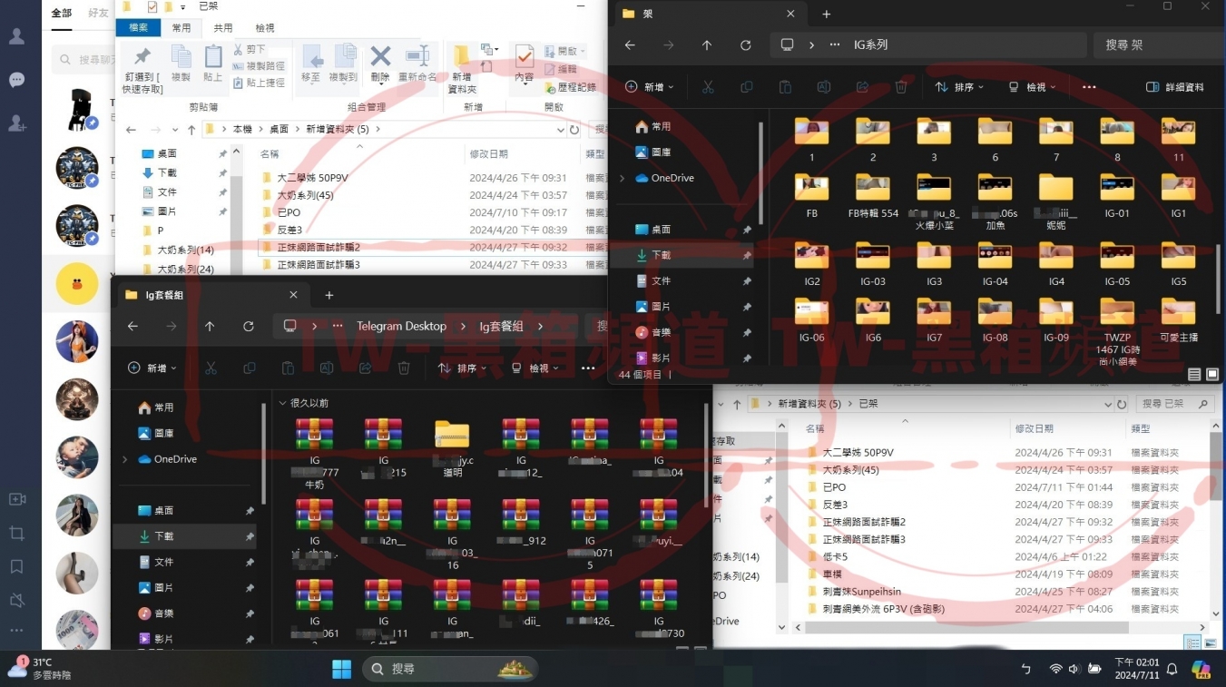1226x687 pixels.
Task: Open the 檔案 ribbon tab
Action: pyautogui.click(x=139, y=28)
